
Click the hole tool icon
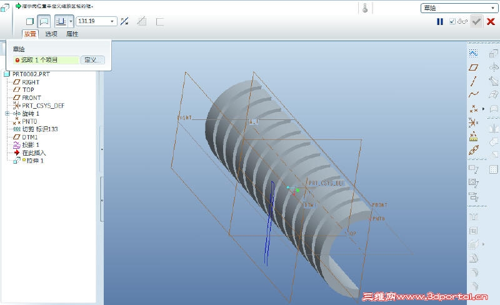(474, 217)
